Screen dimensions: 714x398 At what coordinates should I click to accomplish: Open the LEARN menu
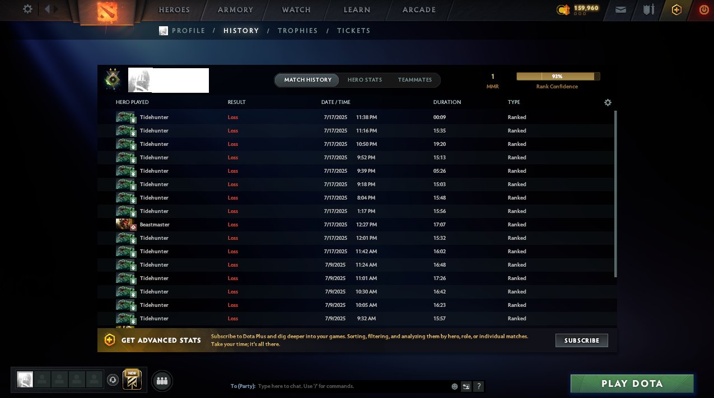(x=357, y=10)
